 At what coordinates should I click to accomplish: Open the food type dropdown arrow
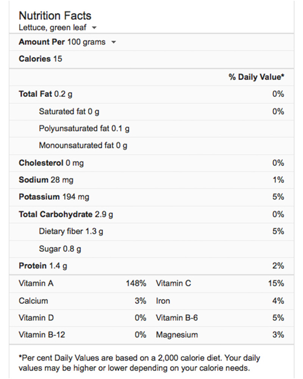(94, 28)
